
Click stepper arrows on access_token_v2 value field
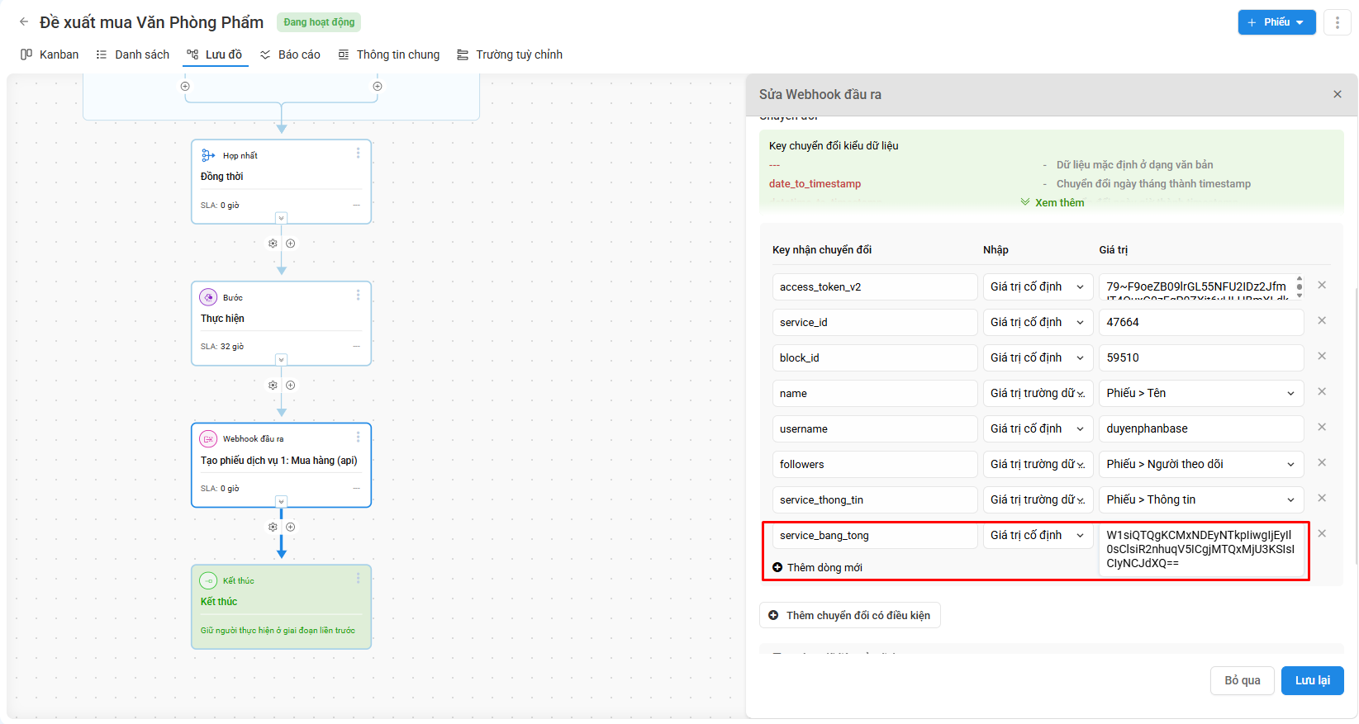1300,286
